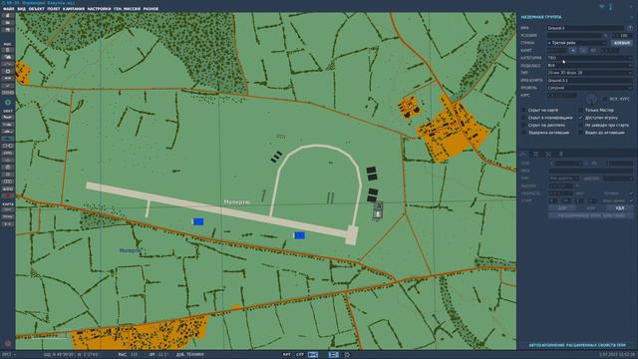
Task: Open the НАСТРОЙКИ menu
Action: (x=99, y=9)
